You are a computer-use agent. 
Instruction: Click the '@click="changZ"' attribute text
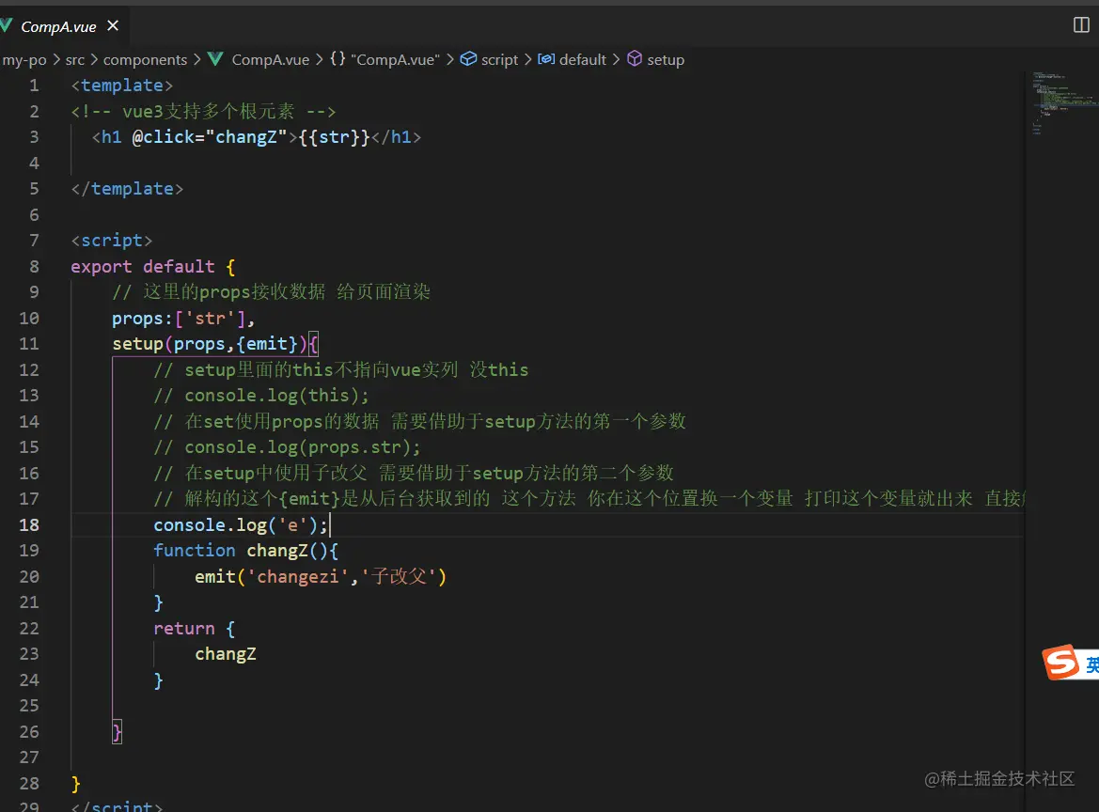point(210,137)
